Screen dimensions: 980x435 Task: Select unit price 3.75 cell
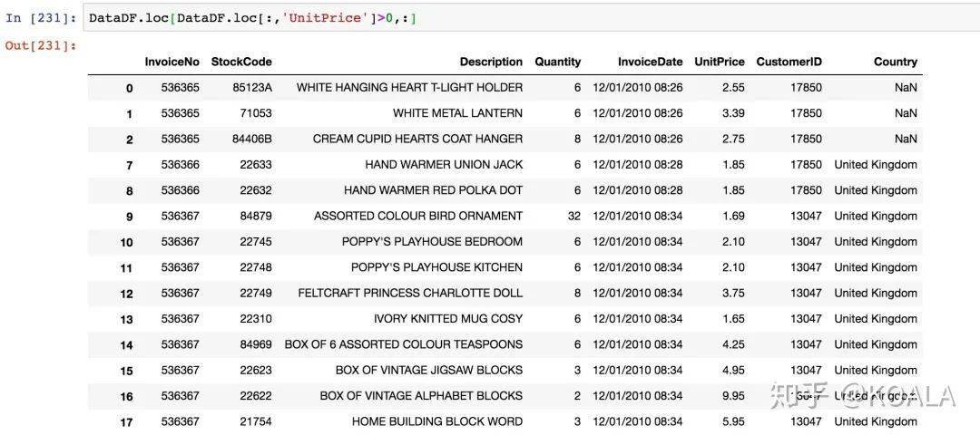pyautogui.click(x=733, y=293)
